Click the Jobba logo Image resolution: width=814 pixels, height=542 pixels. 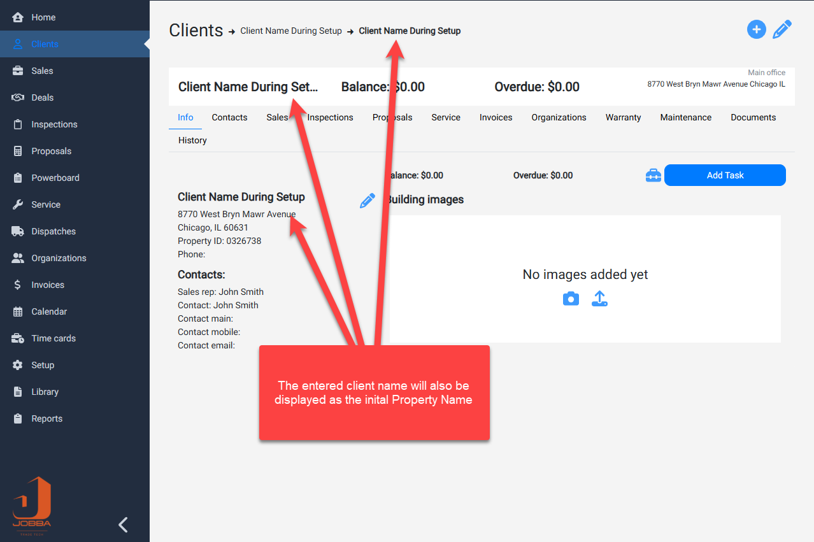click(32, 503)
